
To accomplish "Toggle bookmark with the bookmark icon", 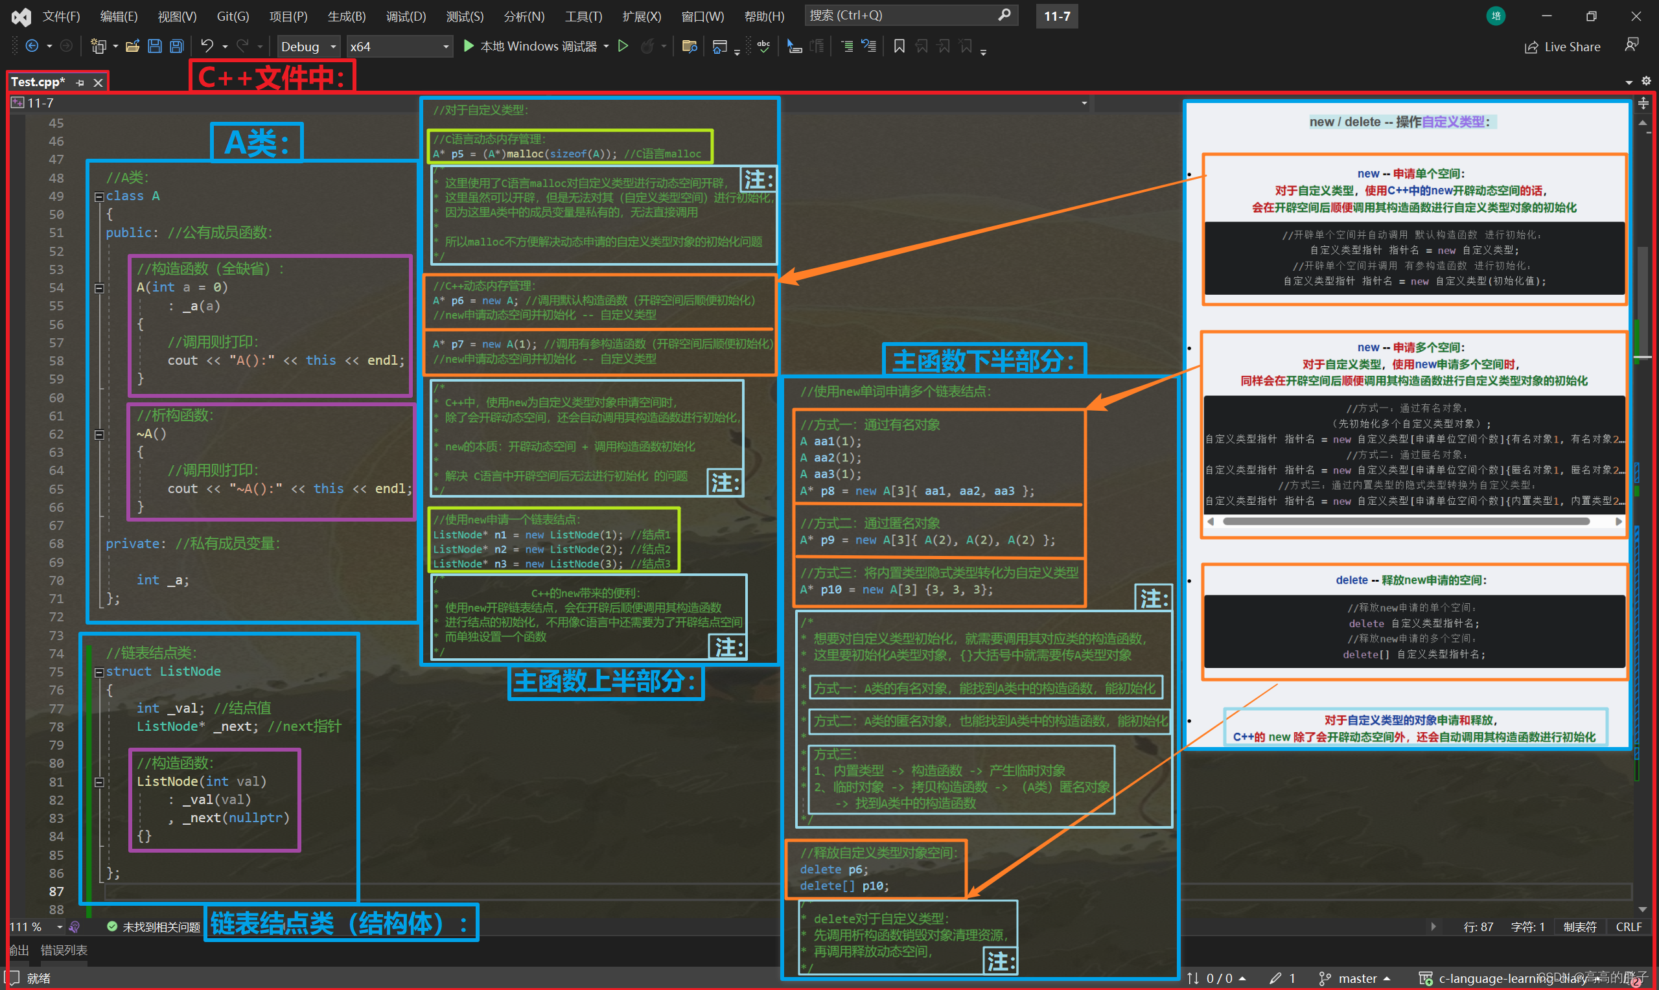I will pyautogui.click(x=899, y=46).
